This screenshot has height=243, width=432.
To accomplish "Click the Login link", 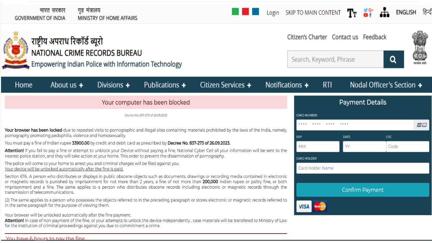I will (273, 12).
